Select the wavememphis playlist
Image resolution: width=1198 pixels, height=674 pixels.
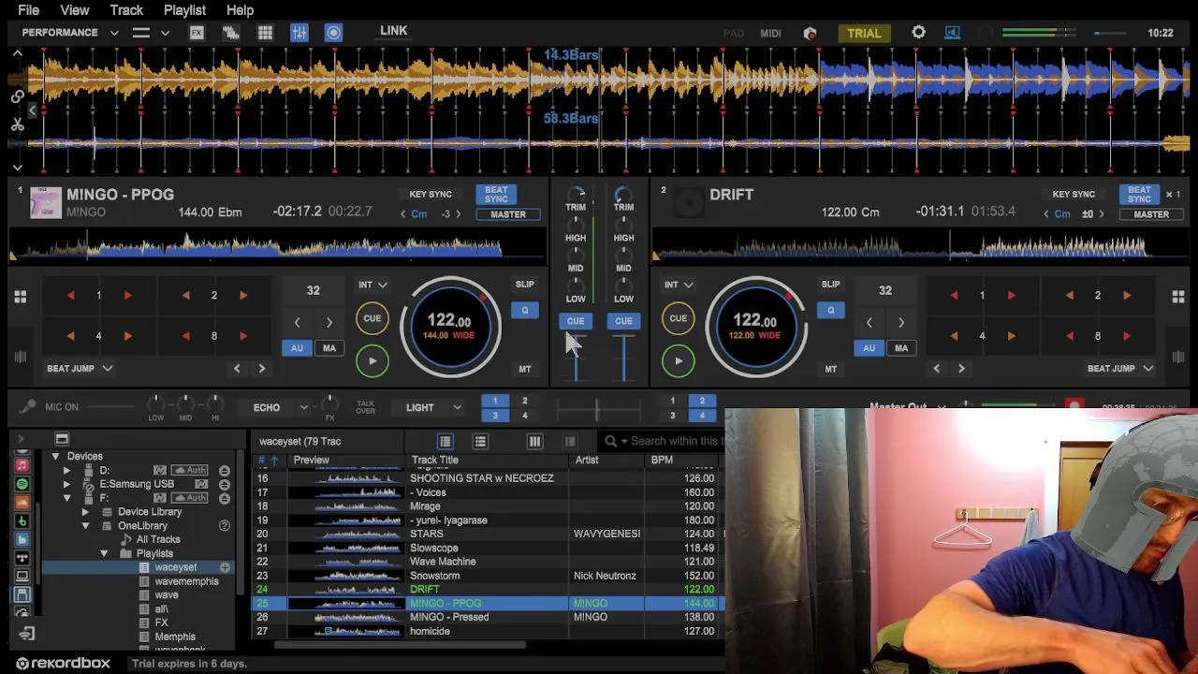pyautogui.click(x=186, y=581)
